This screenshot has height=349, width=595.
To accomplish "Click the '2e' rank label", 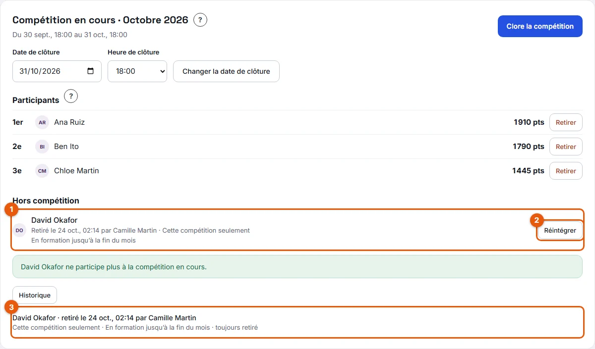I will coord(17,147).
